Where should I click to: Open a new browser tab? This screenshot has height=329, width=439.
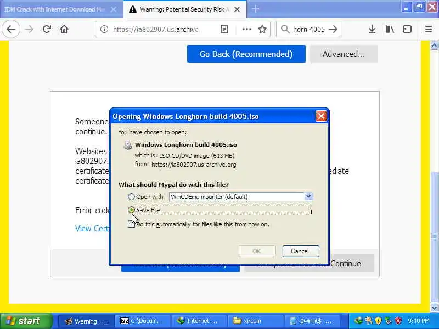click(255, 9)
